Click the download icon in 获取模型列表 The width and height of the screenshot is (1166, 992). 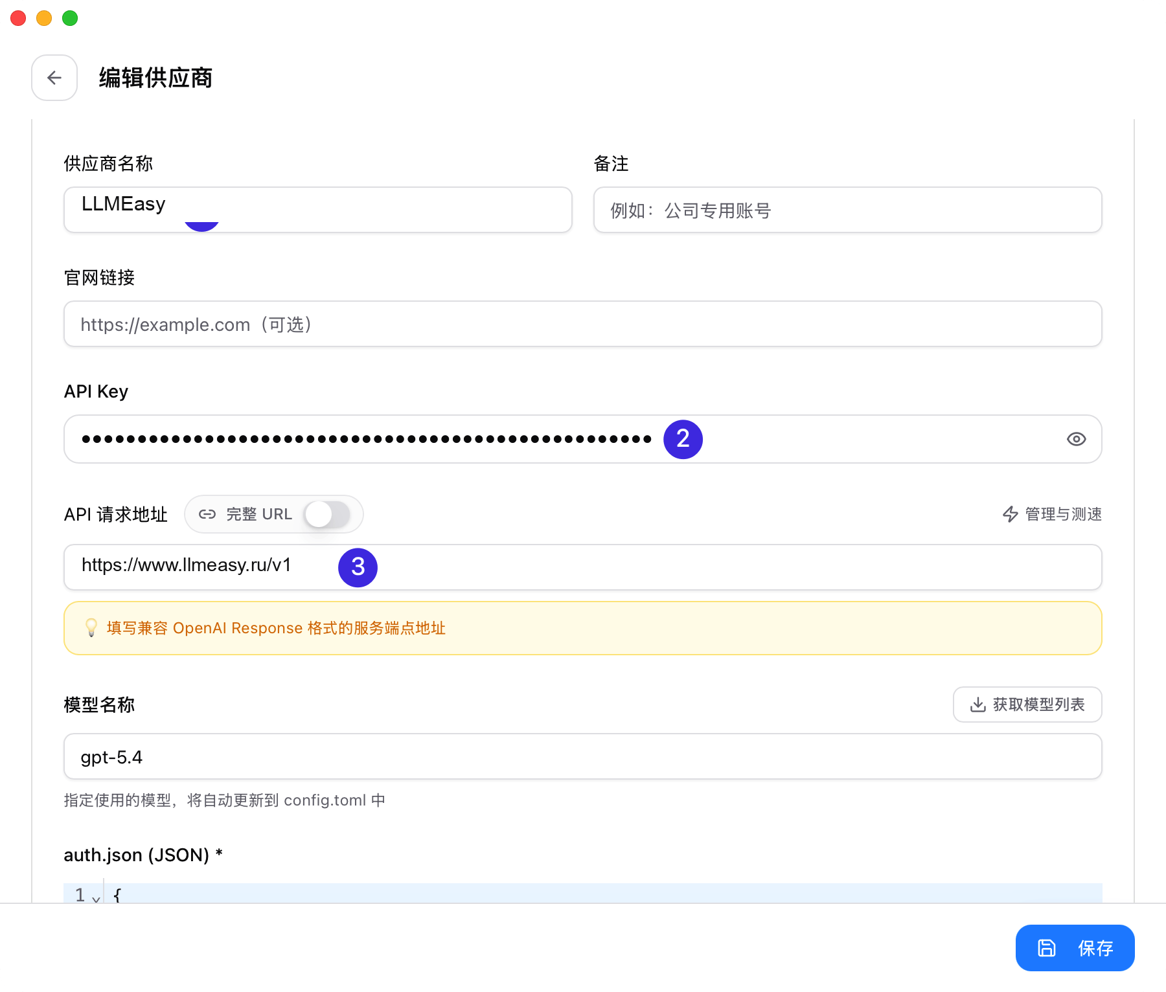tap(978, 705)
